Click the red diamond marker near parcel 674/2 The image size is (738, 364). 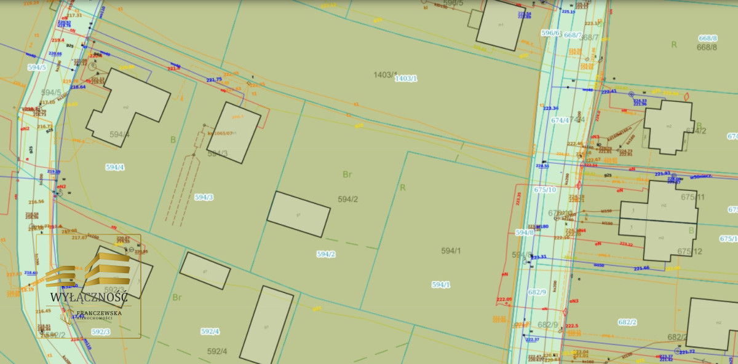click(x=686, y=96)
